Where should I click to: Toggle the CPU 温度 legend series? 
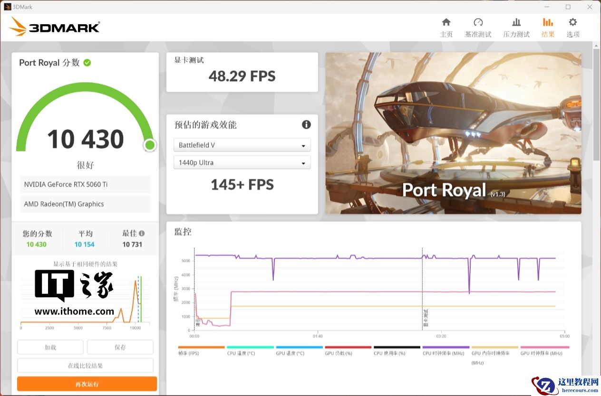click(250, 351)
